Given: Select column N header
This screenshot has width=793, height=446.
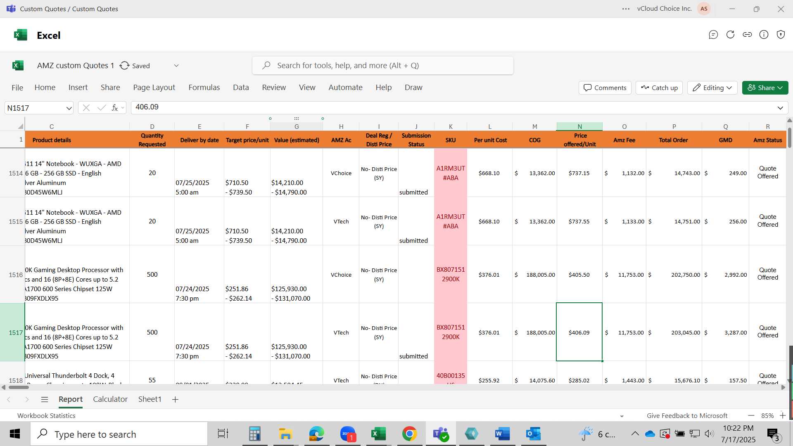Looking at the screenshot, I should click(x=579, y=126).
